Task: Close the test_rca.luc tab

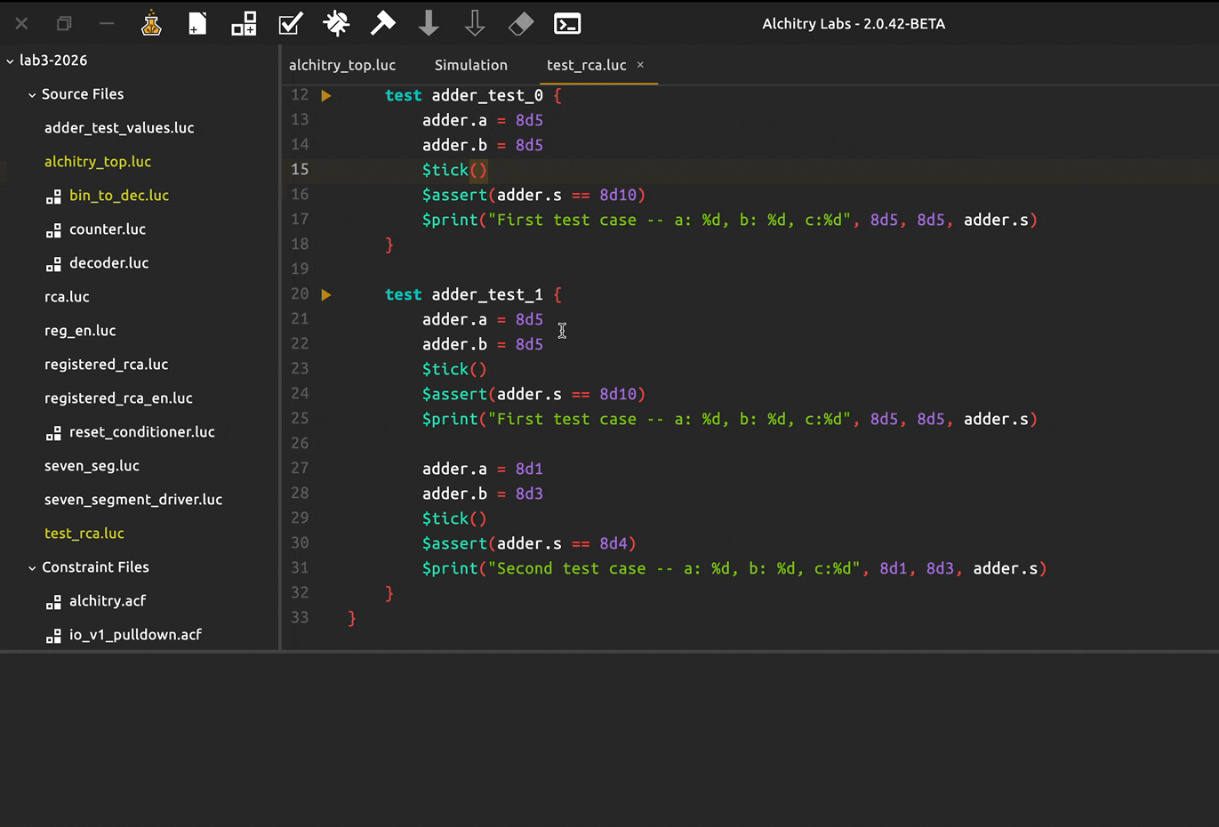Action: [640, 65]
